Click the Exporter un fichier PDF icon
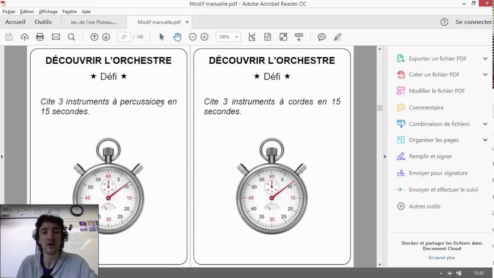 [x=401, y=58]
